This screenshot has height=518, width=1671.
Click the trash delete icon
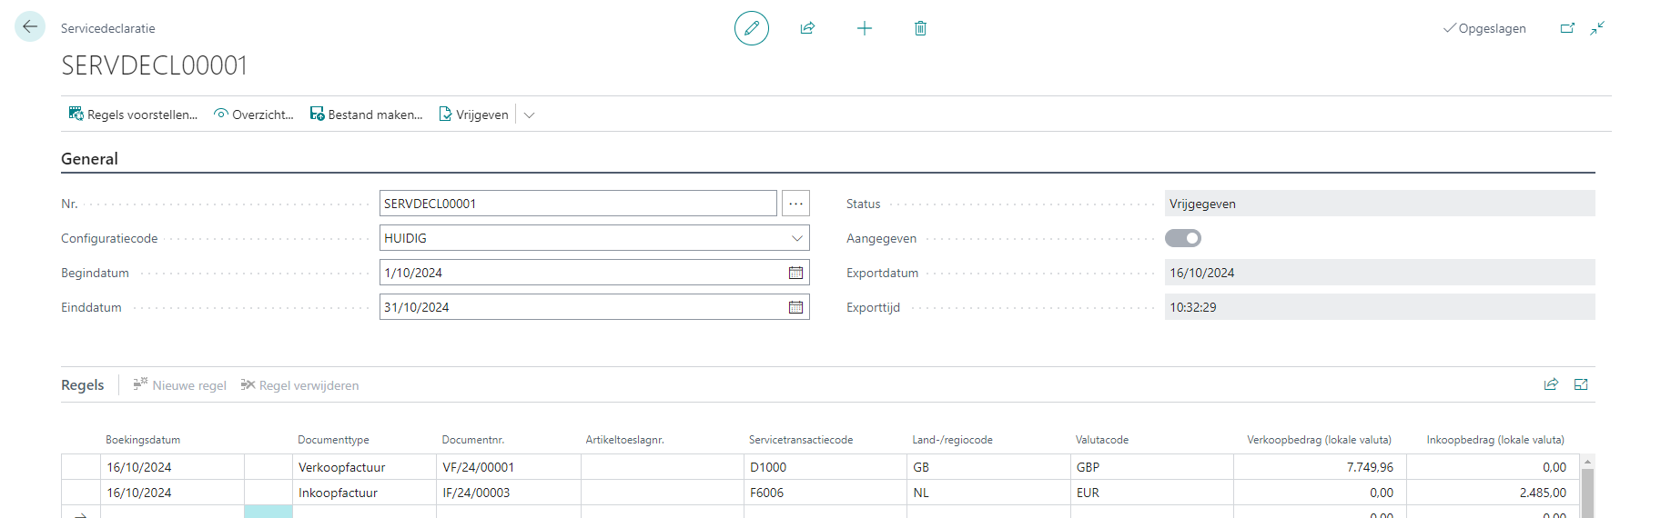[x=920, y=28]
